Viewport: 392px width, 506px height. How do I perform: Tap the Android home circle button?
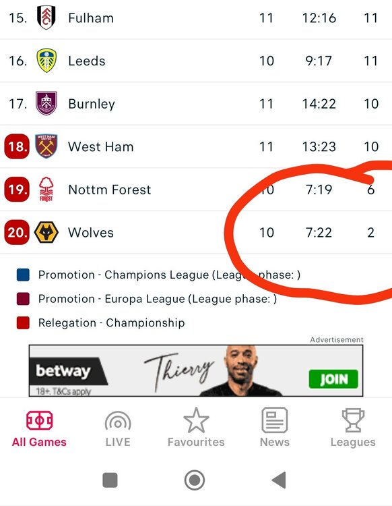tap(195, 480)
